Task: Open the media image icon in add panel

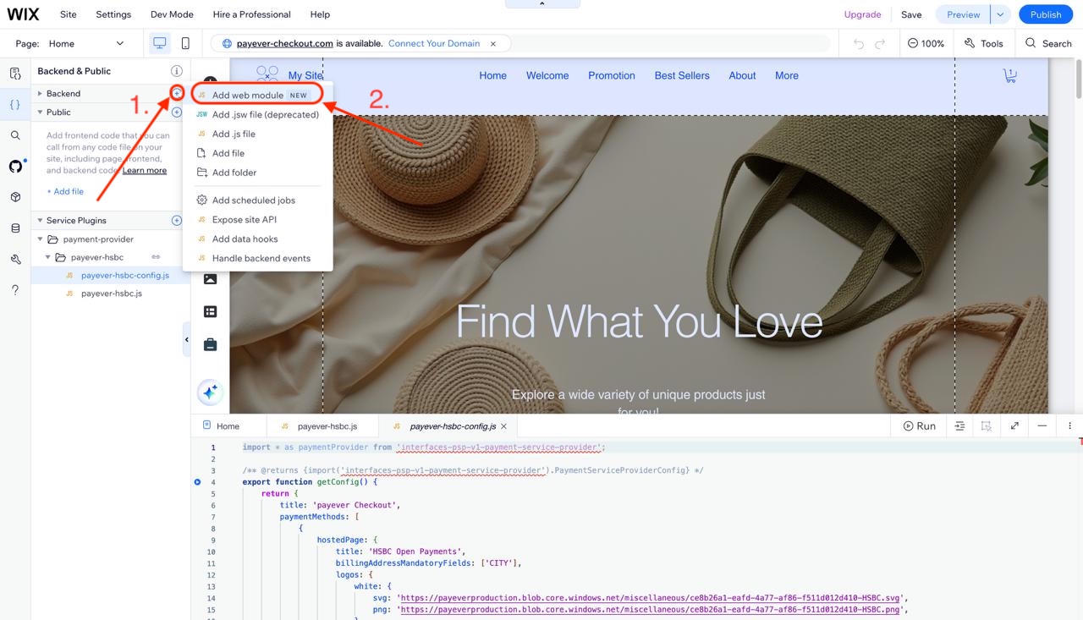Action: (x=210, y=278)
